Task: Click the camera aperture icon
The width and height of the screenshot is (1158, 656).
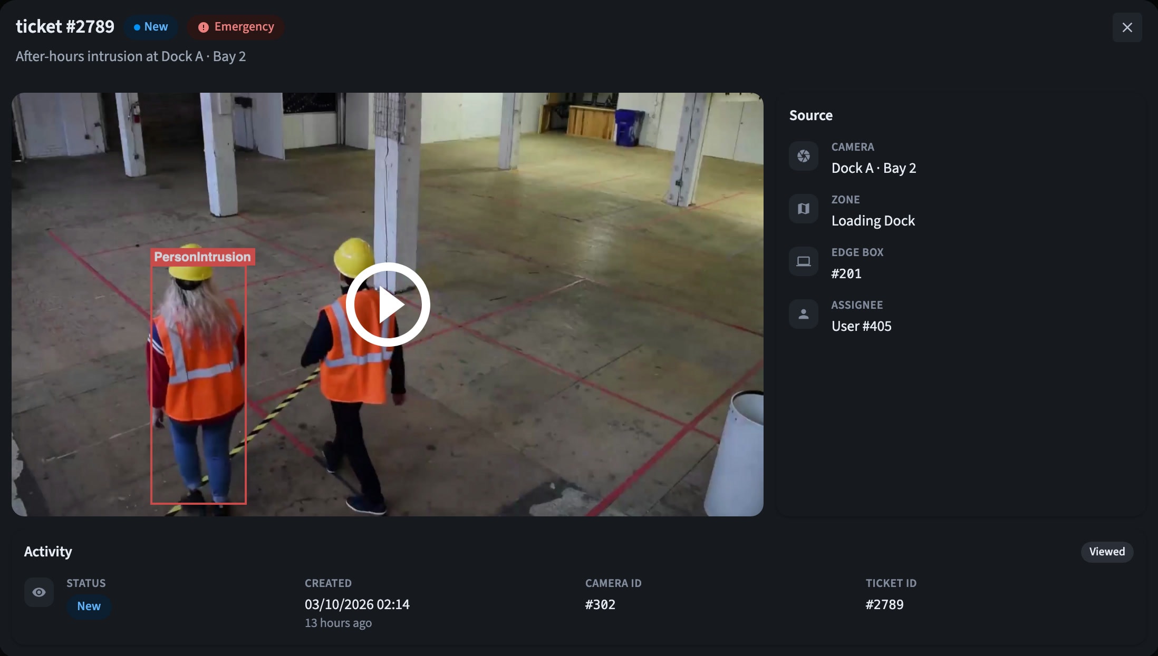Action: 804,156
